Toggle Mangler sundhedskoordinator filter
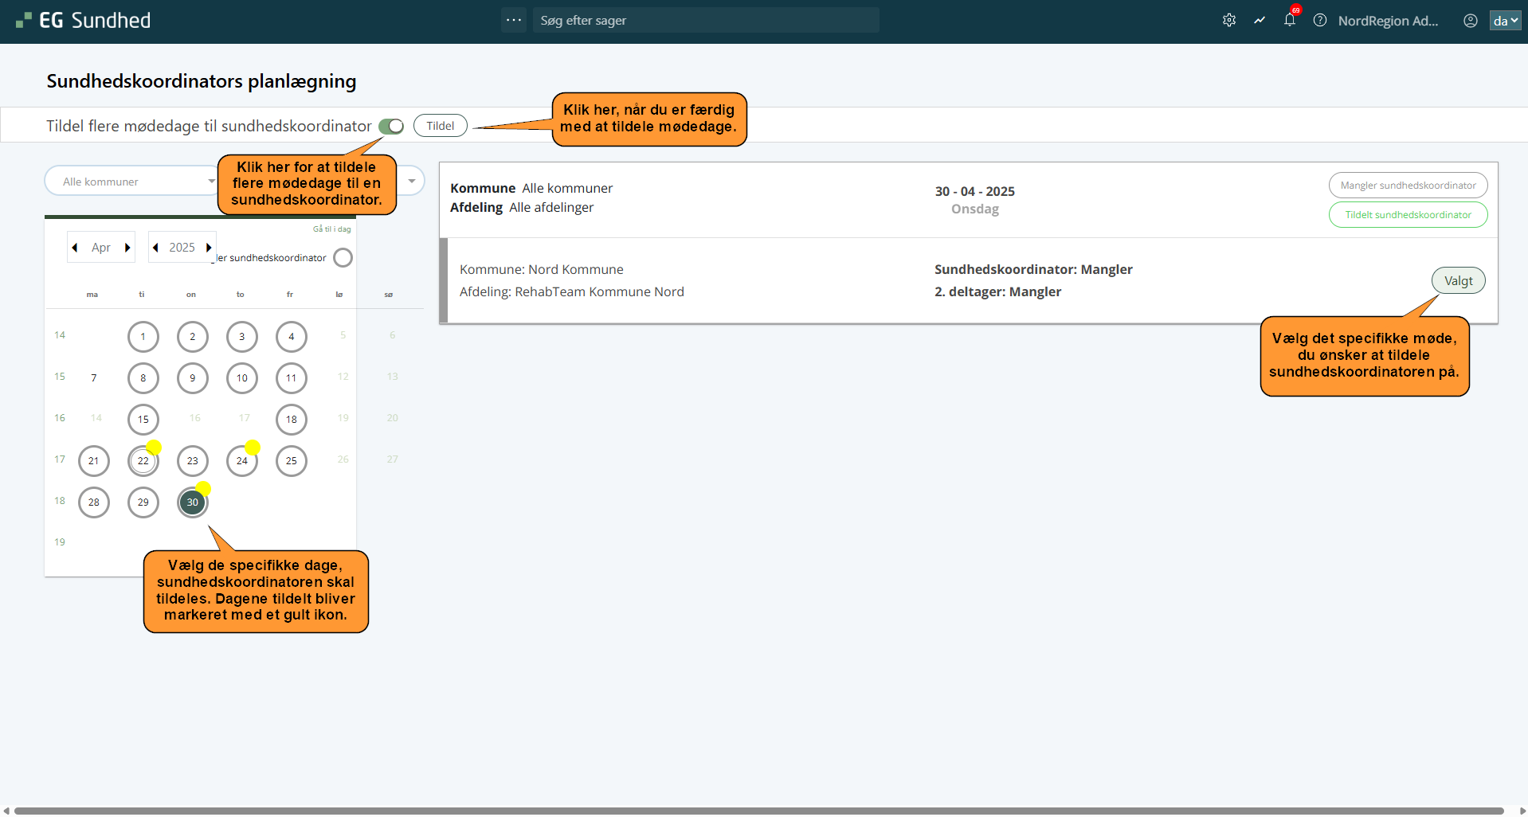This screenshot has width=1528, height=817. tap(1408, 186)
